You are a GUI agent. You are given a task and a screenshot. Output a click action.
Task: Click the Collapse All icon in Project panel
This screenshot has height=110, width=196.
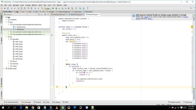click(42, 14)
